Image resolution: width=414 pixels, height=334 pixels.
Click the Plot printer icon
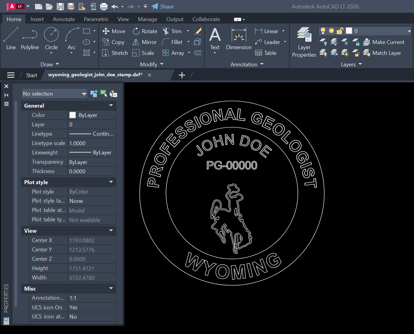104,6
